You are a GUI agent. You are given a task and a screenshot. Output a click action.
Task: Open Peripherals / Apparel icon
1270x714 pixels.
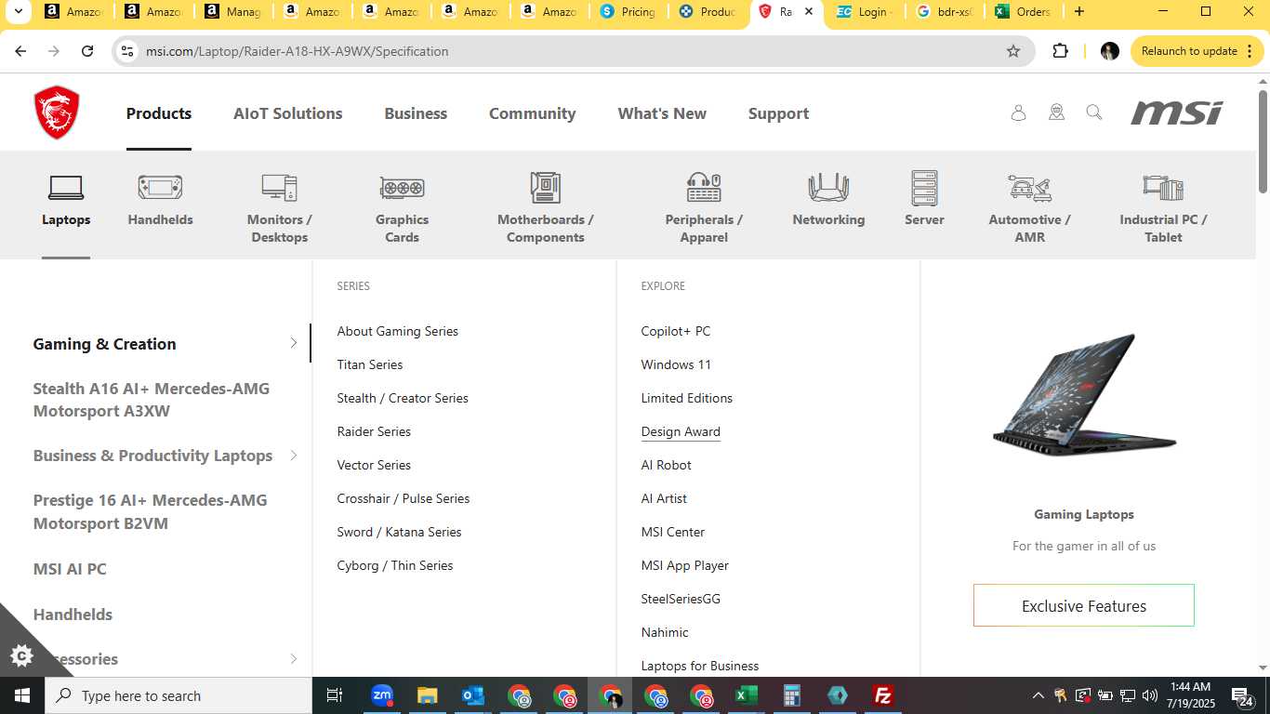point(704,188)
